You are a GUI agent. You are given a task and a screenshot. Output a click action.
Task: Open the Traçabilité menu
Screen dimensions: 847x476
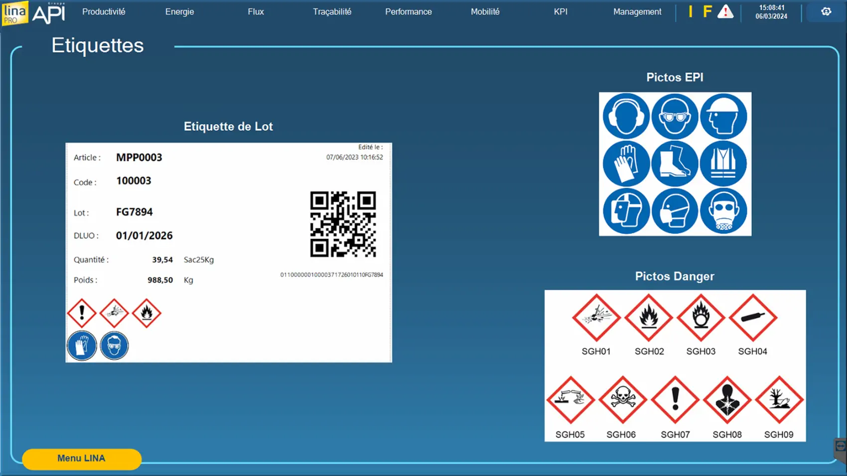pyautogui.click(x=332, y=11)
